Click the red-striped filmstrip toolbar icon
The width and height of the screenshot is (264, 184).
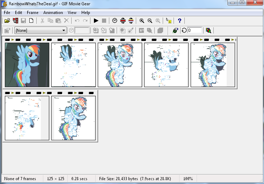pyautogui.click(x=123, y=21)
